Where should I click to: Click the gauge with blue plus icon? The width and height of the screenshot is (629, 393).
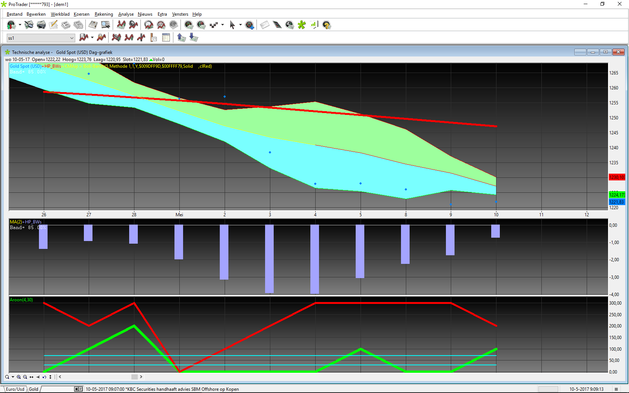[249, 25]
